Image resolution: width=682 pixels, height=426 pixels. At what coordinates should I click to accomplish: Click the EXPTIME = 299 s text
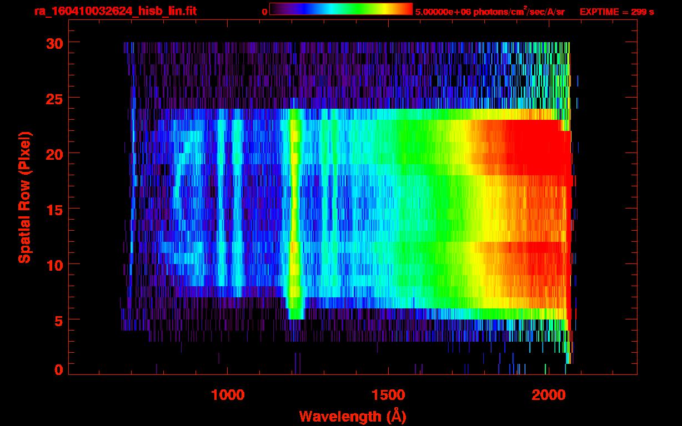coord(616,12)
